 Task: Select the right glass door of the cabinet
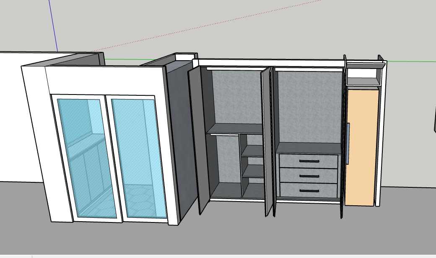(x=138, y=158)
